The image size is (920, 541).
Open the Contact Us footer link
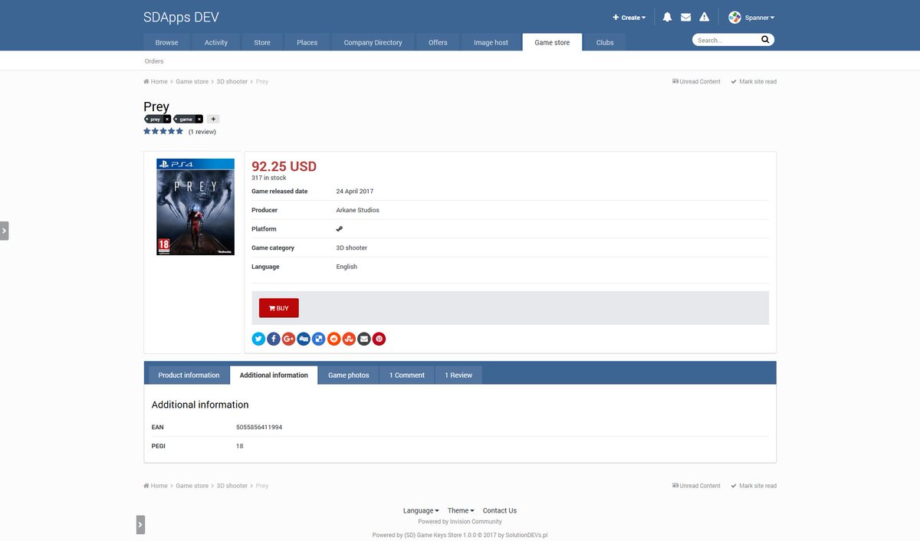tap(500, 510)
